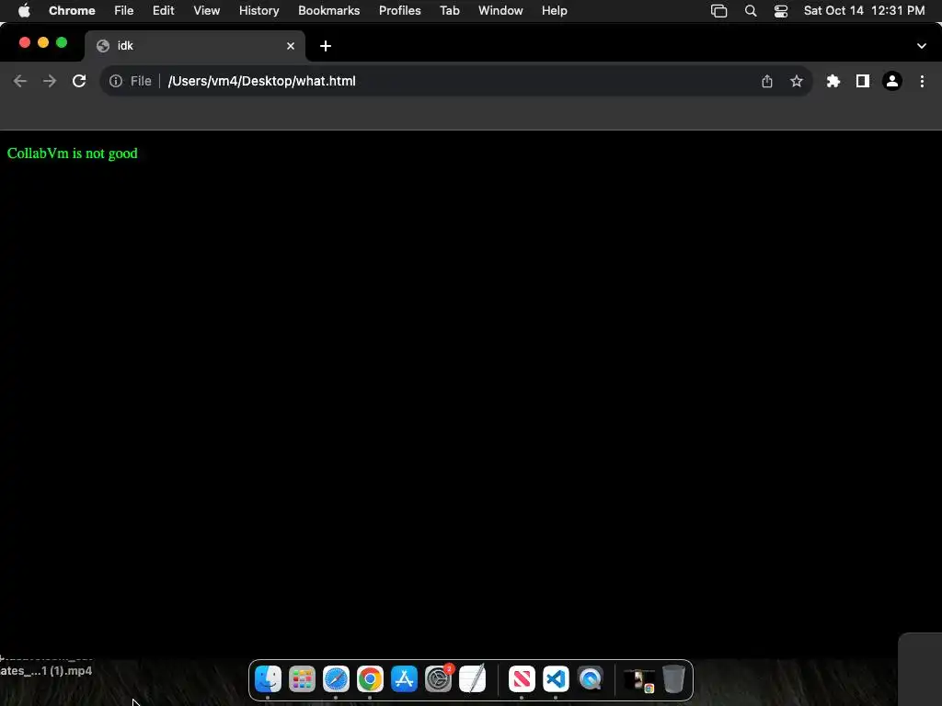Close the Chrome window with red button
Image resolution: width=942 pixels, height=706 pixels.
[25, 42]
